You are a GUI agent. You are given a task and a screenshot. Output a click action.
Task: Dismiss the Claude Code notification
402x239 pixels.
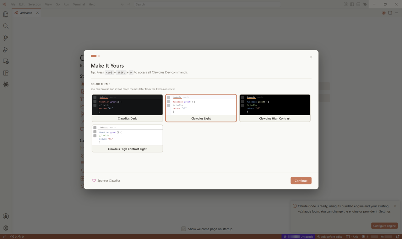point(395,206)
